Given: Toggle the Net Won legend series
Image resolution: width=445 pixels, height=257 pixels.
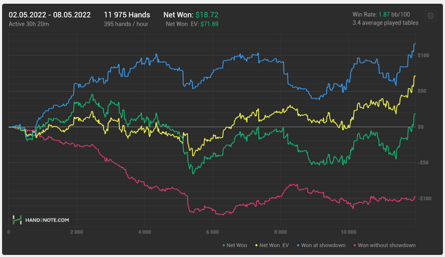Looking at the screenshot, I should coord(235,245).
